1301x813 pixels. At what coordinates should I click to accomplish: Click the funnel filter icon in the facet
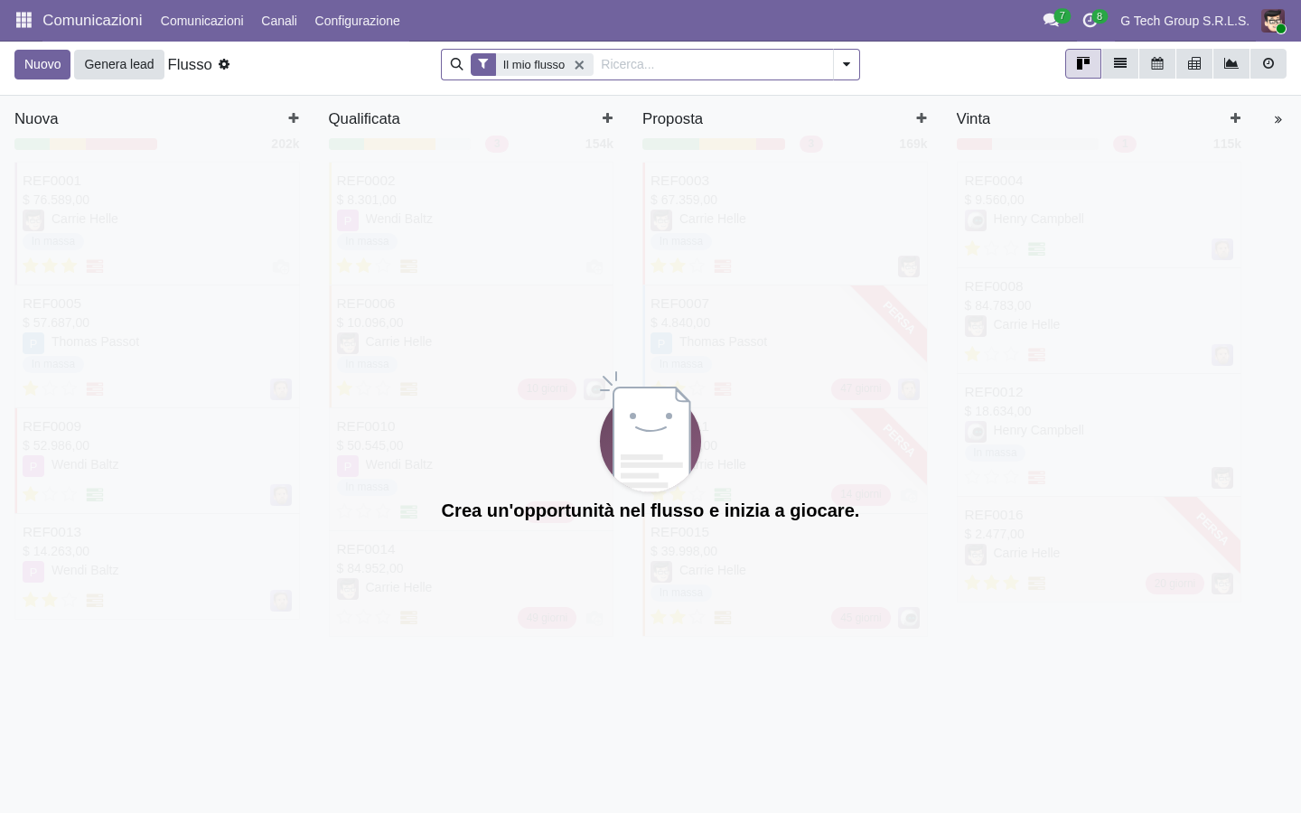coord(483,64)
